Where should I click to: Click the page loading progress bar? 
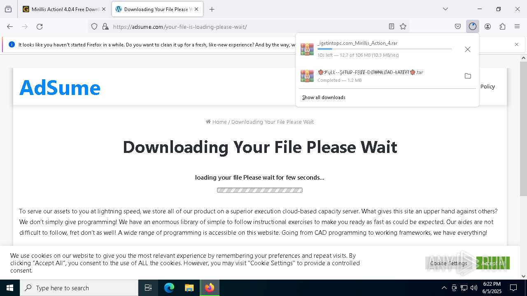[x=260, y=190]
